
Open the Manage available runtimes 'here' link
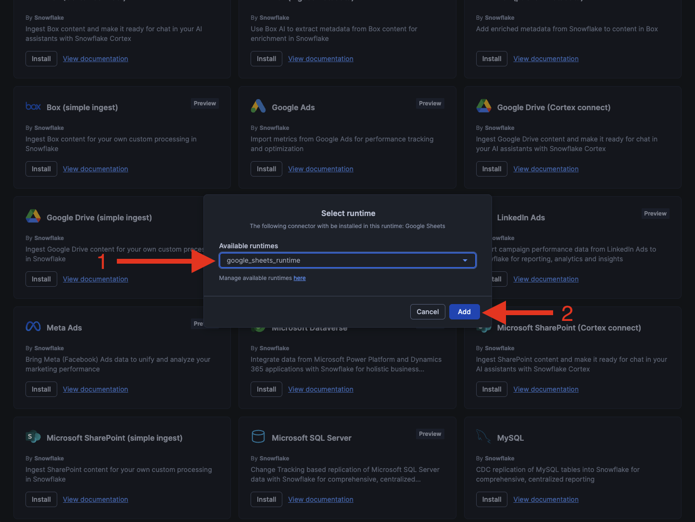pyautogui.click(x=299, y=278)
